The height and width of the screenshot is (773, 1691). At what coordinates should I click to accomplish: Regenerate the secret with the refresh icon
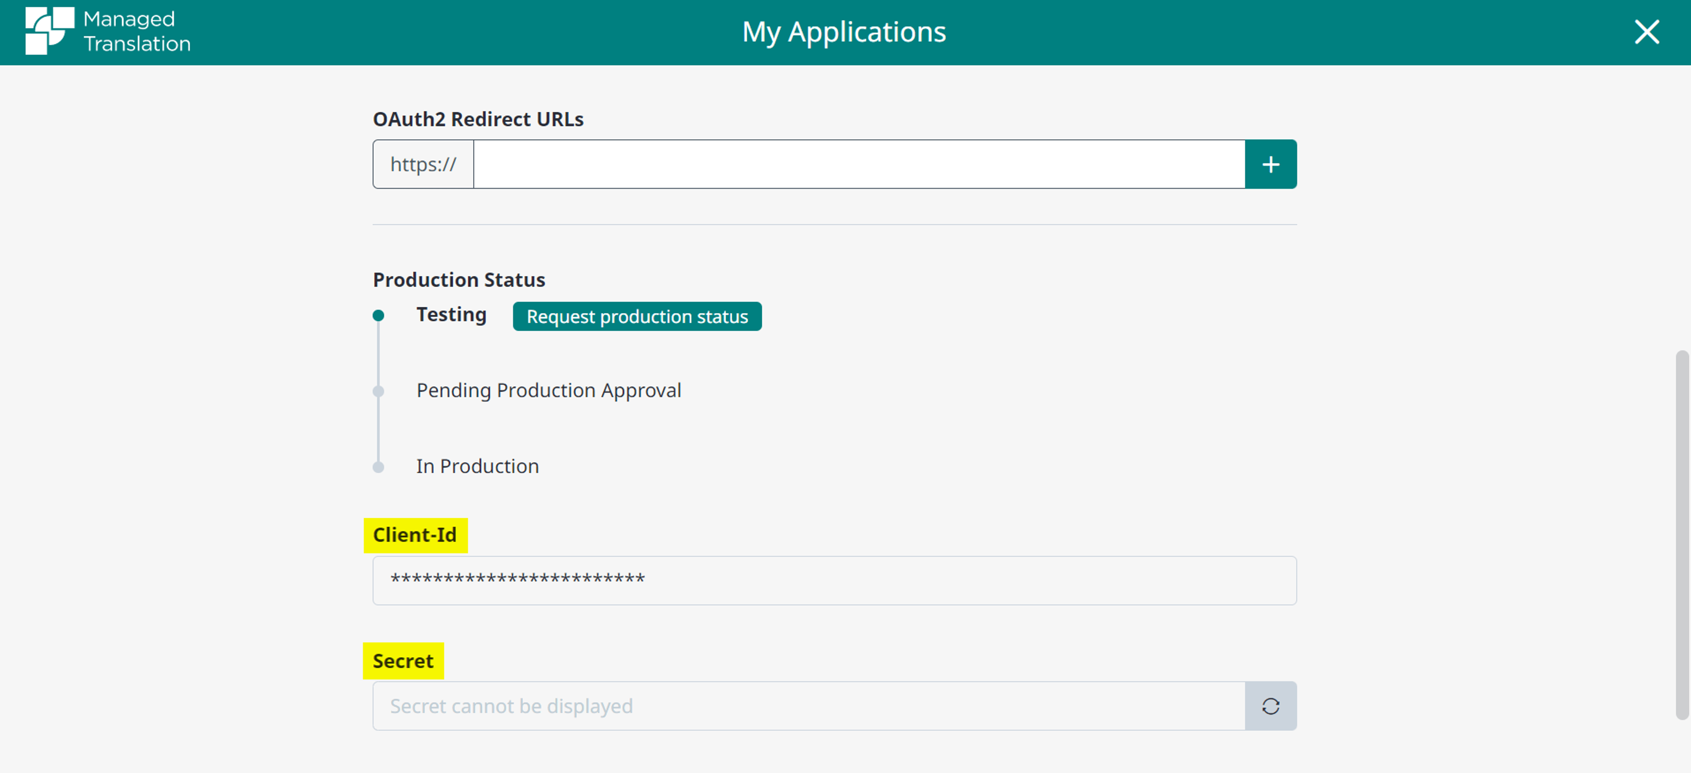pos(1270,706)
